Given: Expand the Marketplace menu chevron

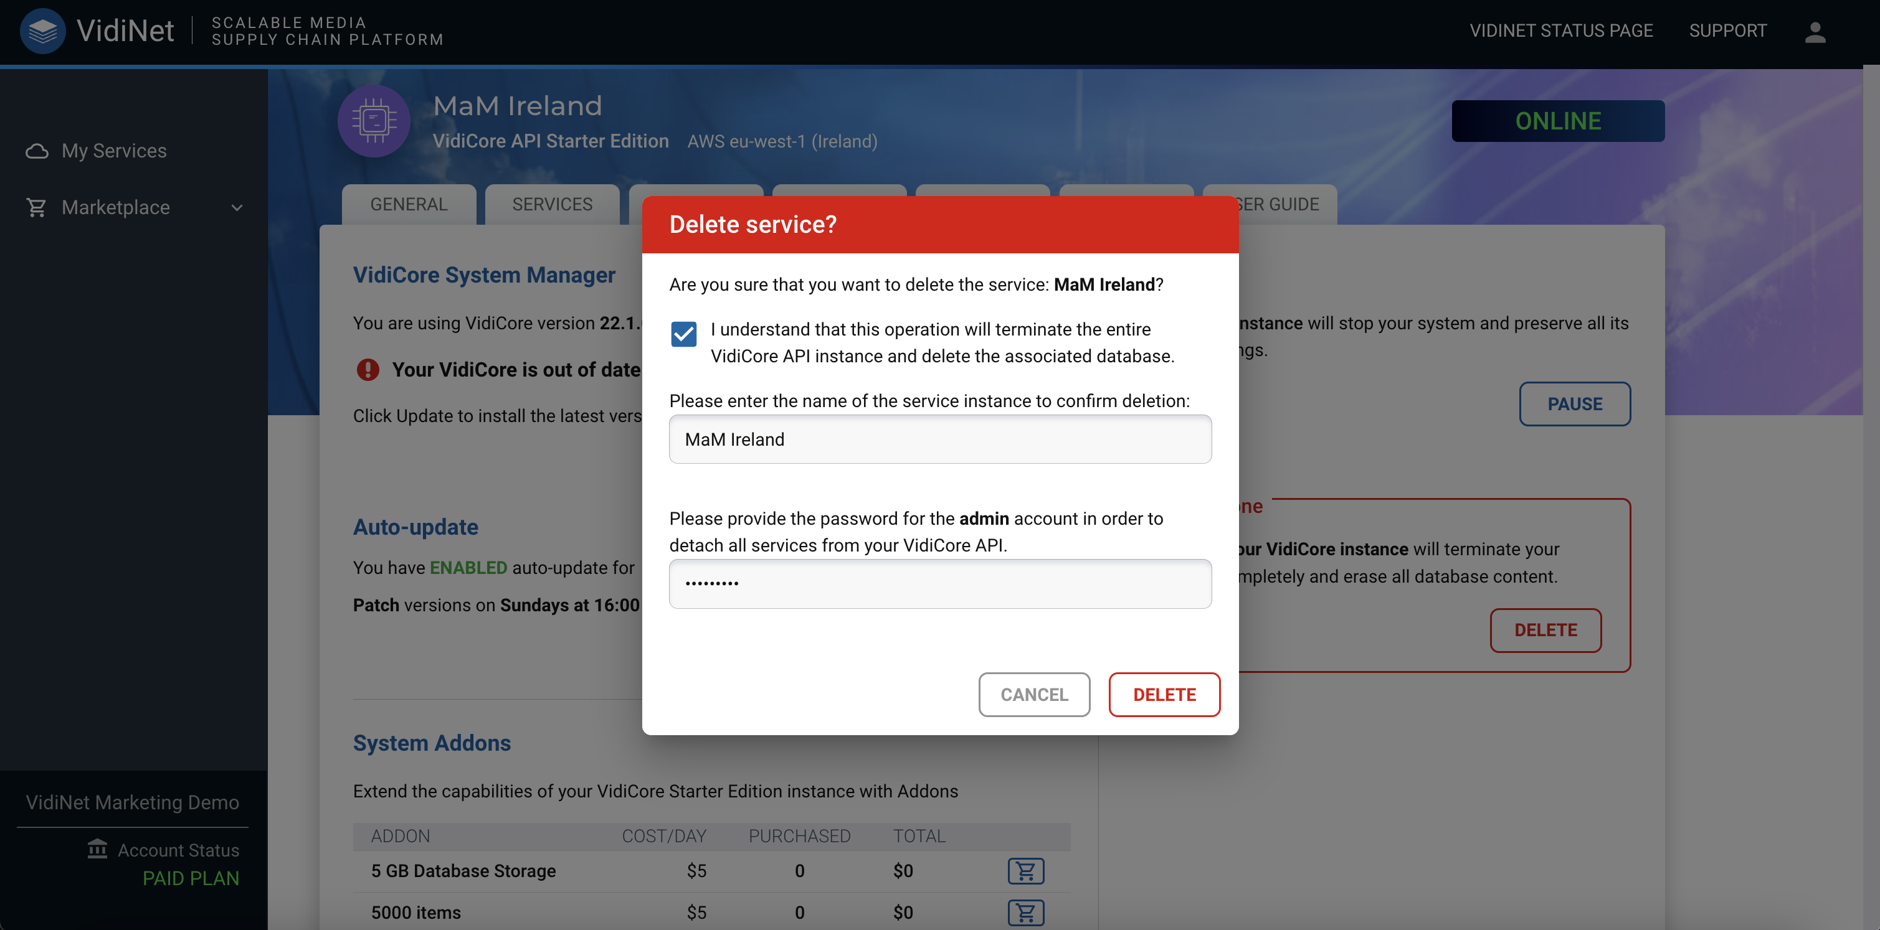Looking at the screenshot, I should click(x=237, y=208).
